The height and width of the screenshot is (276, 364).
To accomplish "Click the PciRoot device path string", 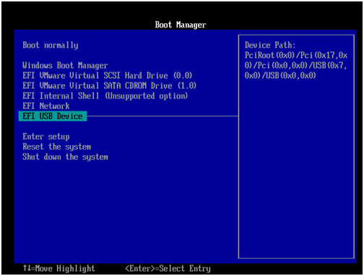I will 296,66.
